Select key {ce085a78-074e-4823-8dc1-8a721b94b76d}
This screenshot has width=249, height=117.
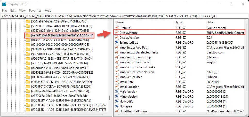[x=60, y=91]
